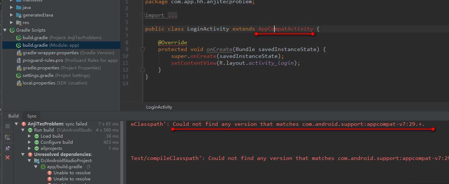449x184 pixels.
Task: Click the Pin tab icon in the Build panel
Action: 8,148
